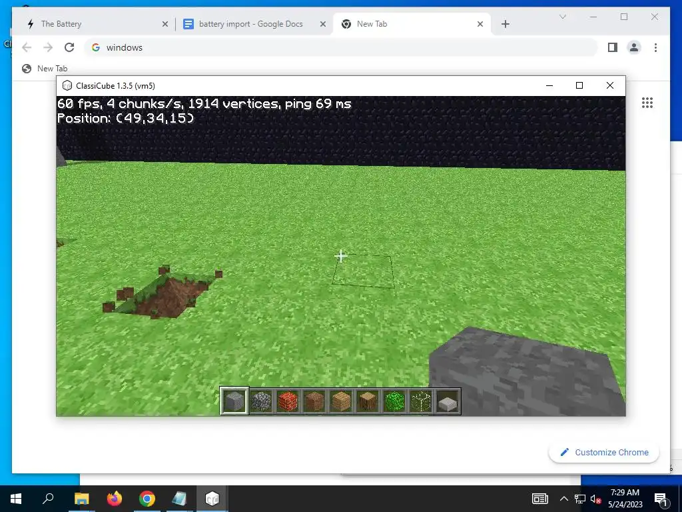Click the ClassiCube window title icon

point(67,86)
